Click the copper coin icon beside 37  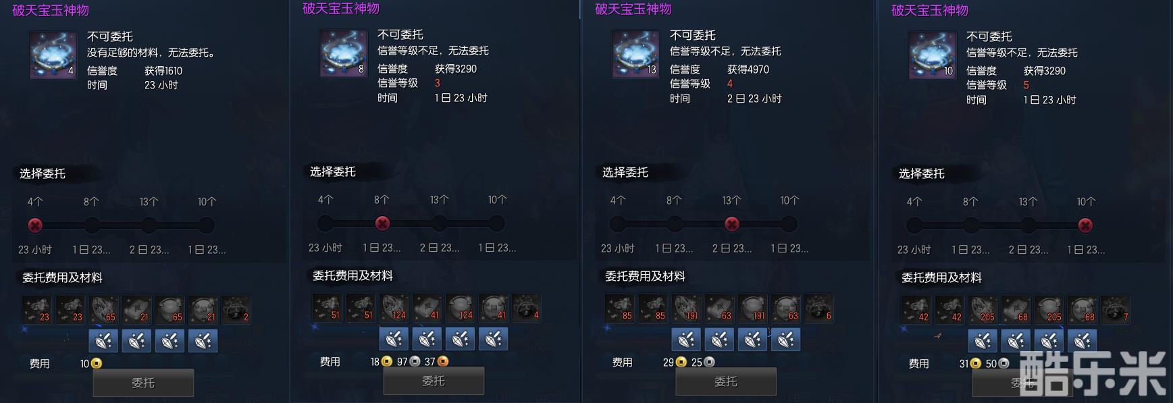point(443,361)
